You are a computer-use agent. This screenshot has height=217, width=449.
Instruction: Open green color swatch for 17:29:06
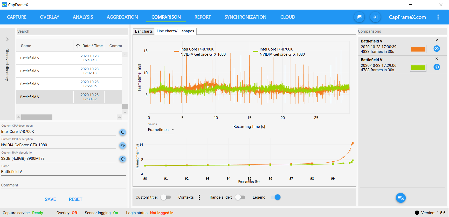click(x=418, y=68)
